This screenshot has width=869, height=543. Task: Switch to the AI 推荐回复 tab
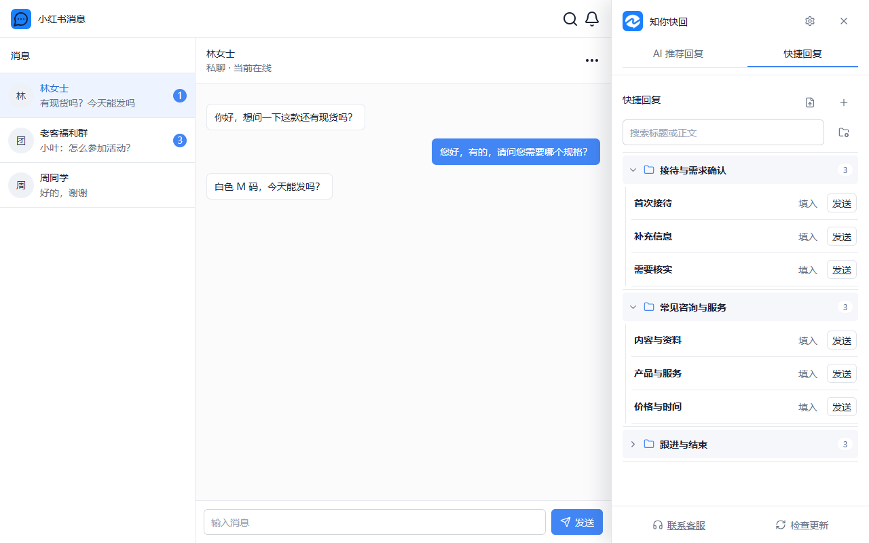678,54
